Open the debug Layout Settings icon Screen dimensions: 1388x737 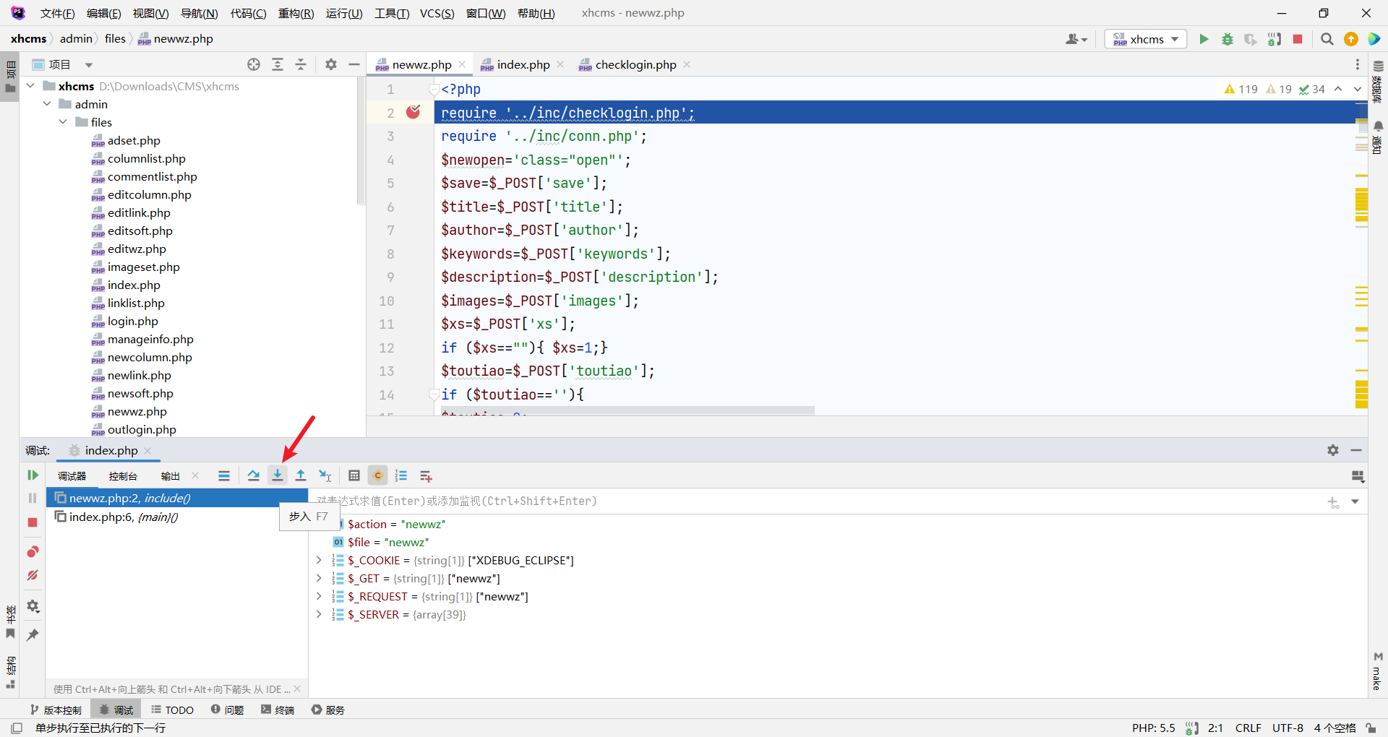pos(1358,476)
